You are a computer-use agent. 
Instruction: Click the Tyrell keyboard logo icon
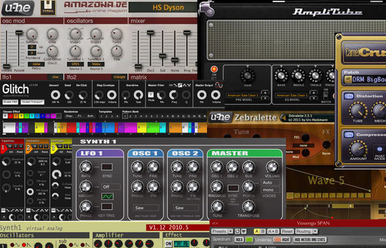48,8
